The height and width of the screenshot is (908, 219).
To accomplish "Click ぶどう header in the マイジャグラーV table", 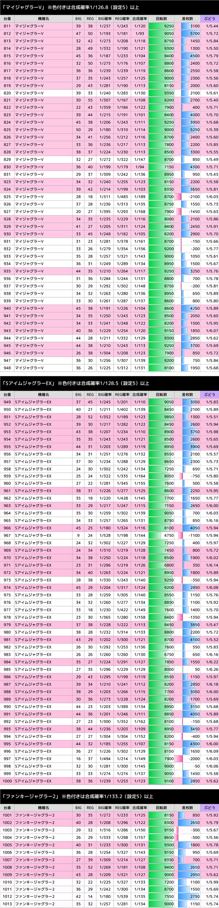I will (210, 18).
